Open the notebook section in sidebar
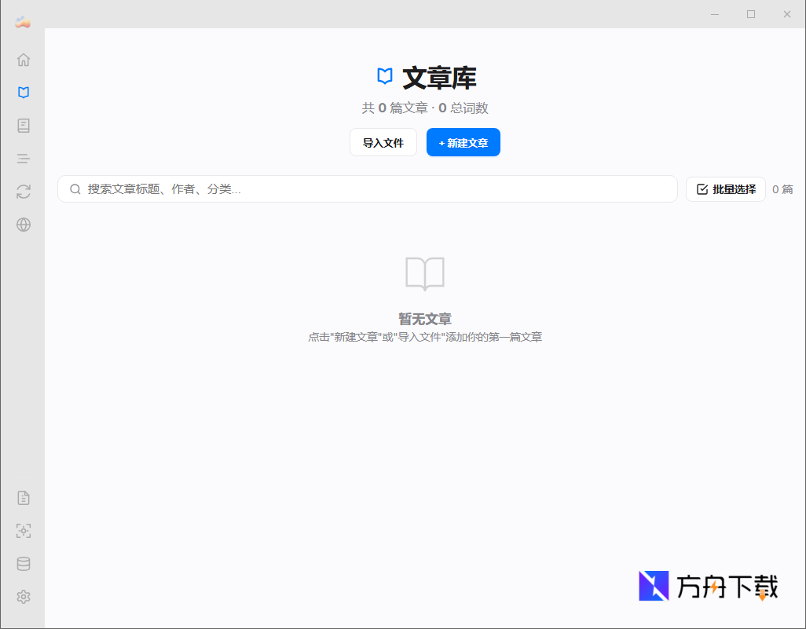This screenshot has width=806, height=629. tap(23, 125)
